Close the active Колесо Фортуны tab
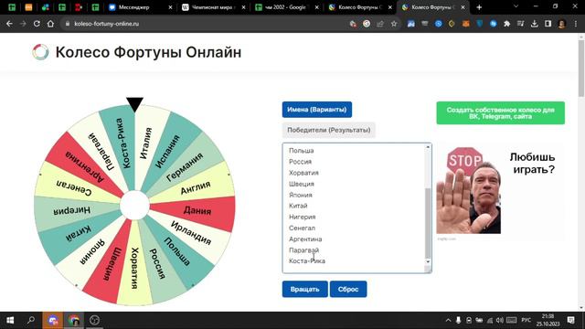585x329 pixels. click(x=463, y=7)
